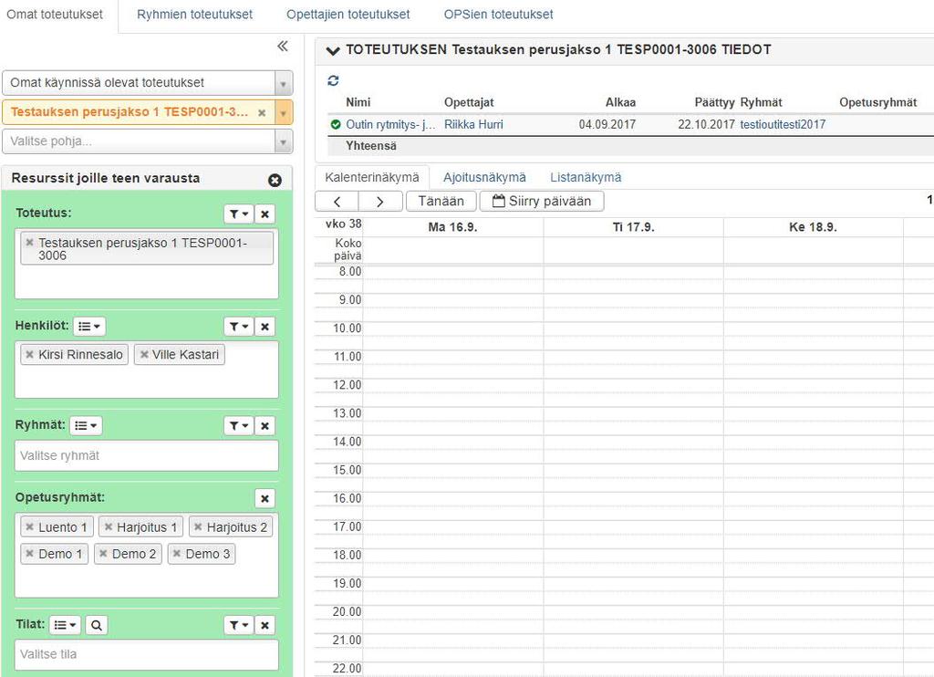Remove Demo 2 from Opetusryhmät

[x=103, y=554]
